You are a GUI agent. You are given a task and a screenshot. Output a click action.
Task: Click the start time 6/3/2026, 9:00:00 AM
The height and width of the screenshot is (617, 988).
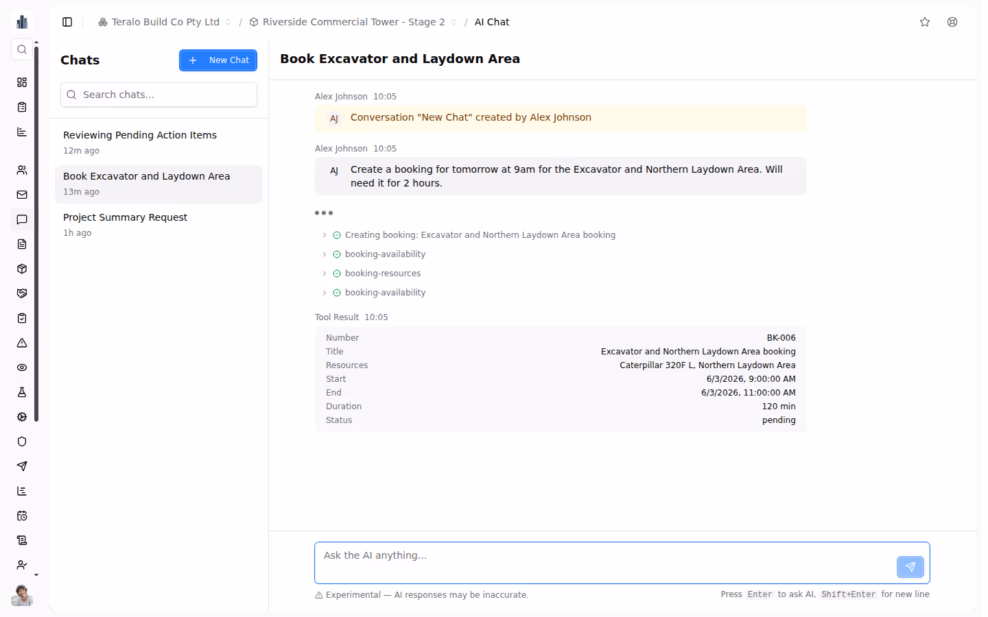(751, 379)
